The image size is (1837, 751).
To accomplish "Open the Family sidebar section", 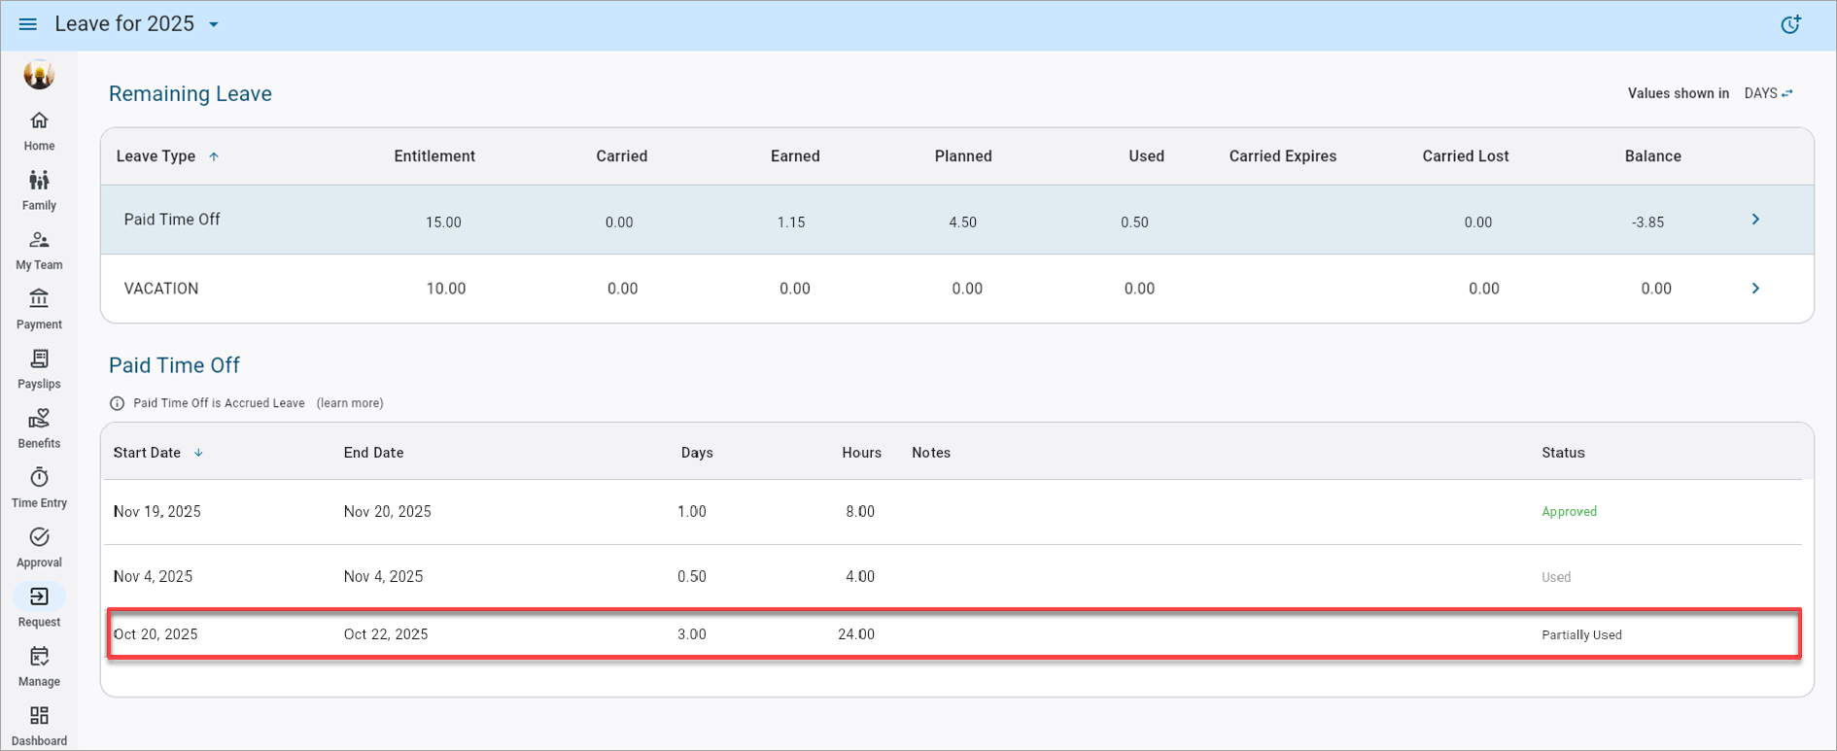I will [x=39, y=190].
